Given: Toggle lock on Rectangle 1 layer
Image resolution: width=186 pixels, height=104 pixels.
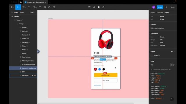Looking at the screenshot, I should 33,76.
